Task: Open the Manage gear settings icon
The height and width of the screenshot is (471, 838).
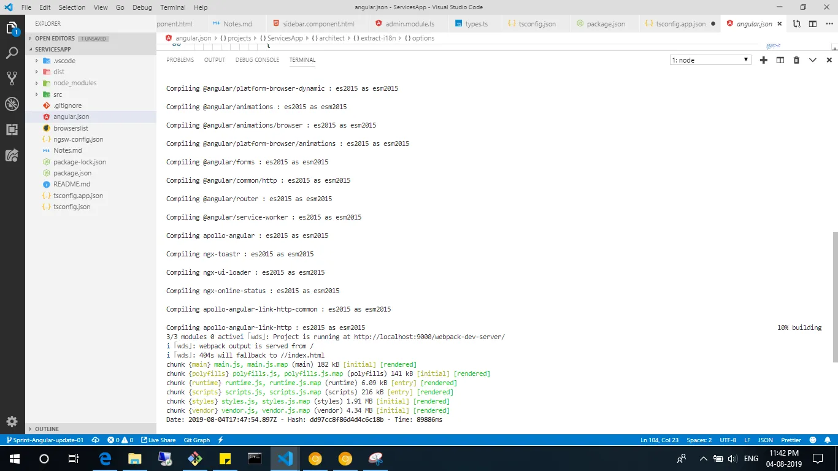Action: click(12, 421)
